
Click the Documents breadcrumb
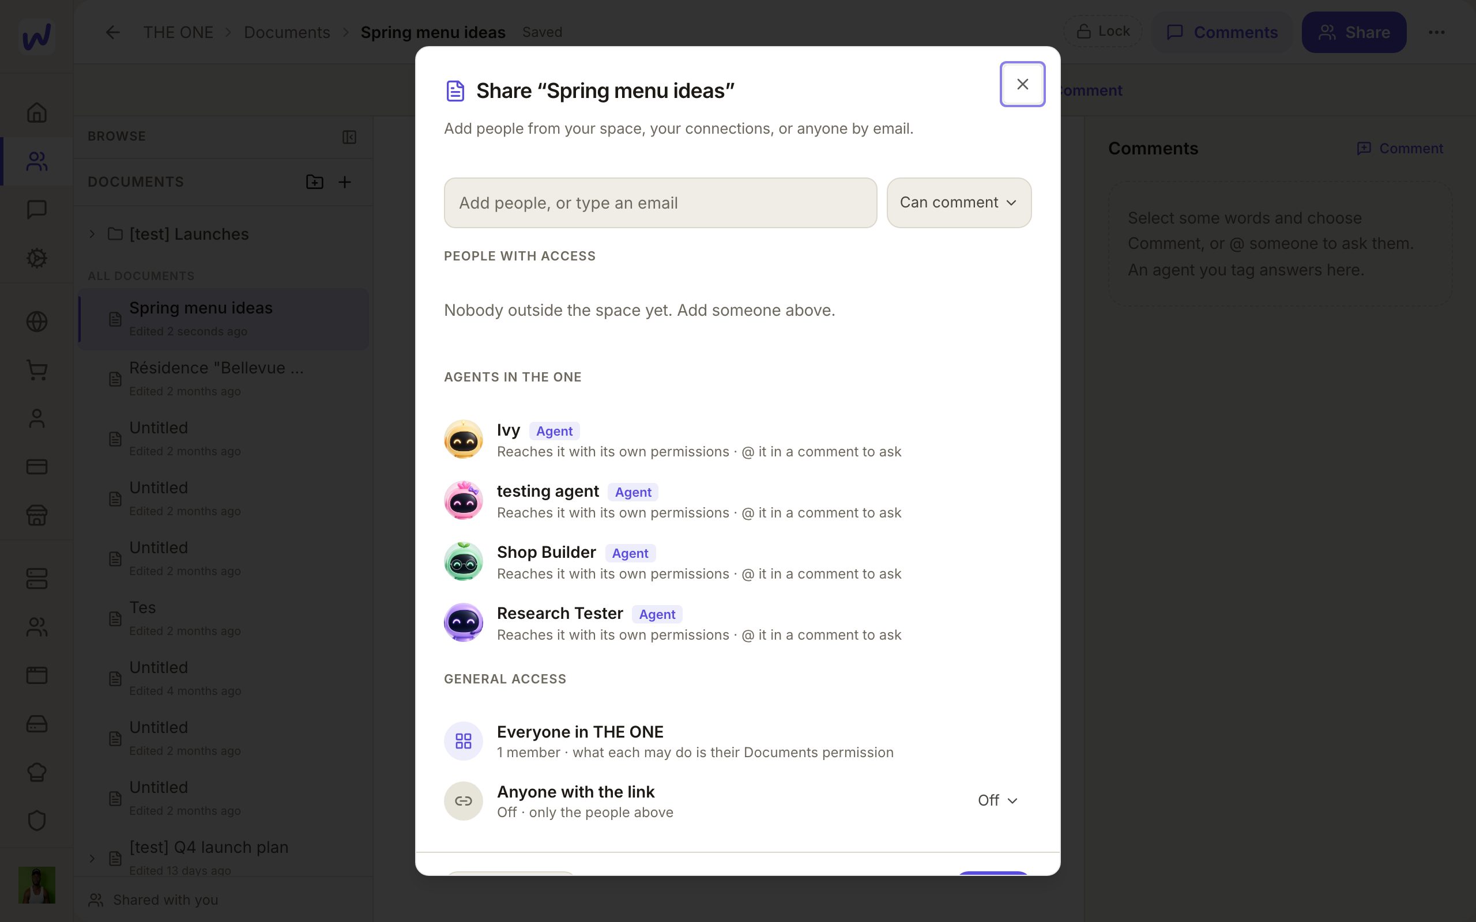coord(287,32)
